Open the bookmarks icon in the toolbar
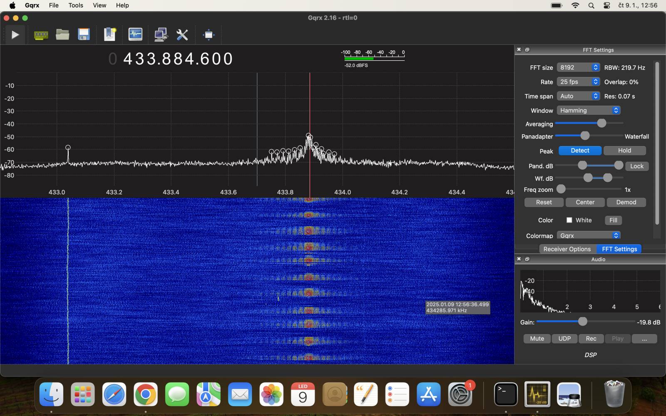This screenshot has height=416, width=666. (110, 35)
